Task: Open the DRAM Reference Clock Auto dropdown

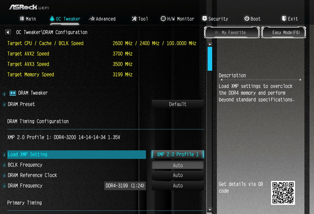Action: click(178, 175)
